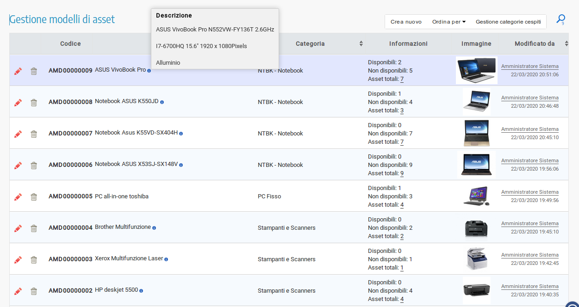Edit asset model AMD00000002 with pencil icon

(x=18, y=291)
